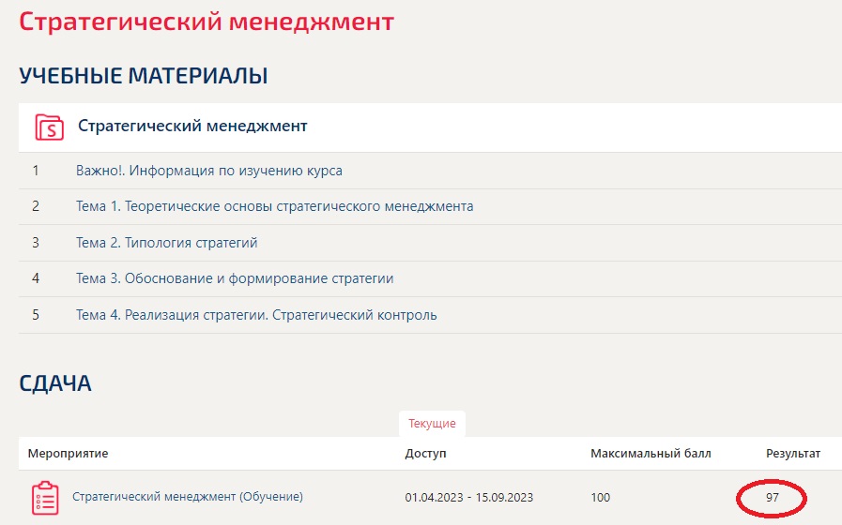
Task: Click the circled result score 97
Action: [x=773, y=498]
